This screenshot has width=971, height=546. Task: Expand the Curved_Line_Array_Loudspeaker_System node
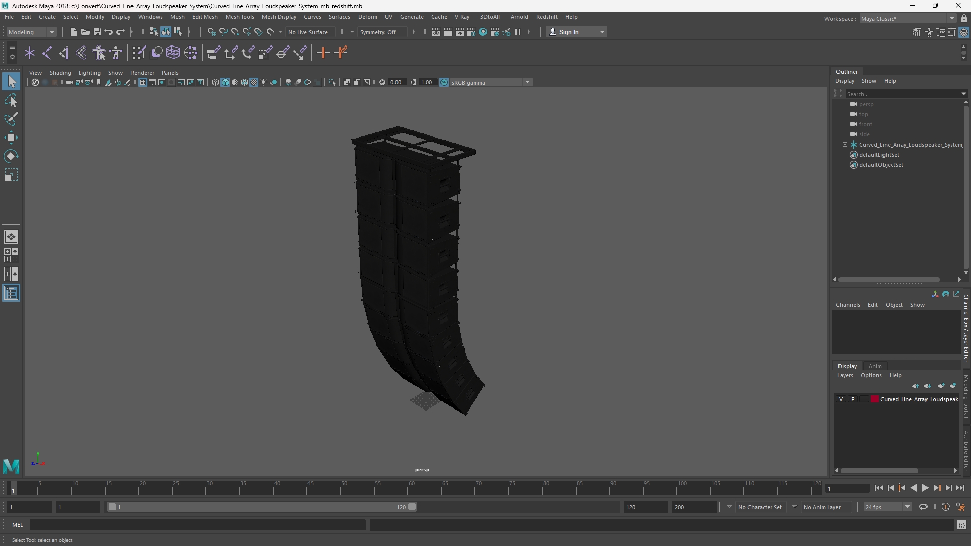[845, 145]
